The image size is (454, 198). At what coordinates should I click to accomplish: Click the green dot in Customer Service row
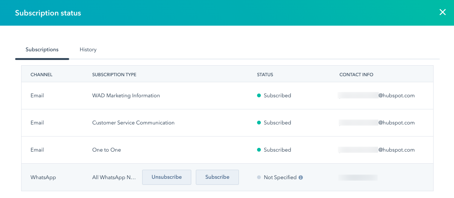[x=259, y=123]
